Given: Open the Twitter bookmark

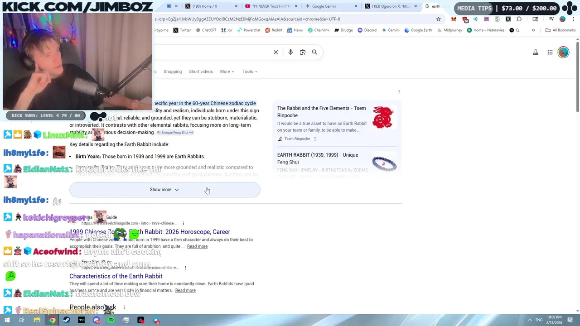Looking at the screenshot, I should coord(182,30).
